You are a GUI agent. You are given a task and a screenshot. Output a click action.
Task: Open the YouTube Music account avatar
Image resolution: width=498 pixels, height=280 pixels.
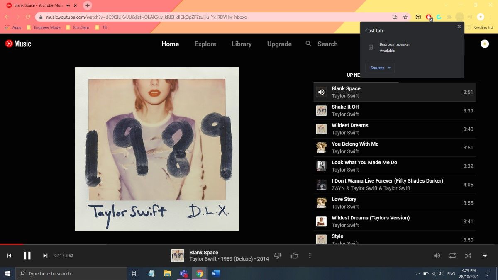point(484,44)
